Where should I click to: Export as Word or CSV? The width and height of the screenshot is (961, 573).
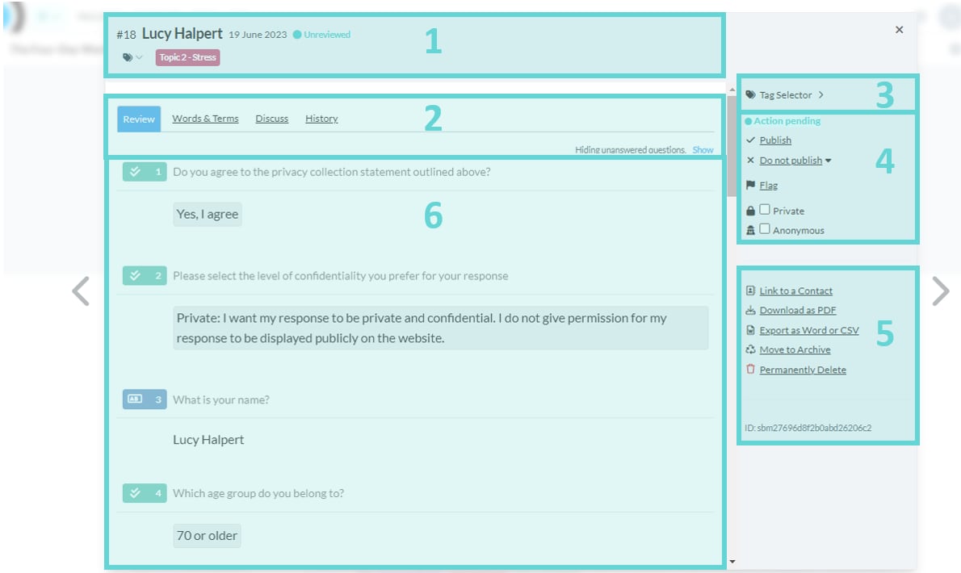[809, 331]
